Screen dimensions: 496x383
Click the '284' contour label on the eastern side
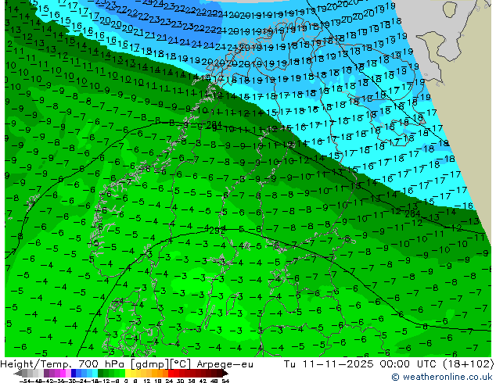pos(412,214)
